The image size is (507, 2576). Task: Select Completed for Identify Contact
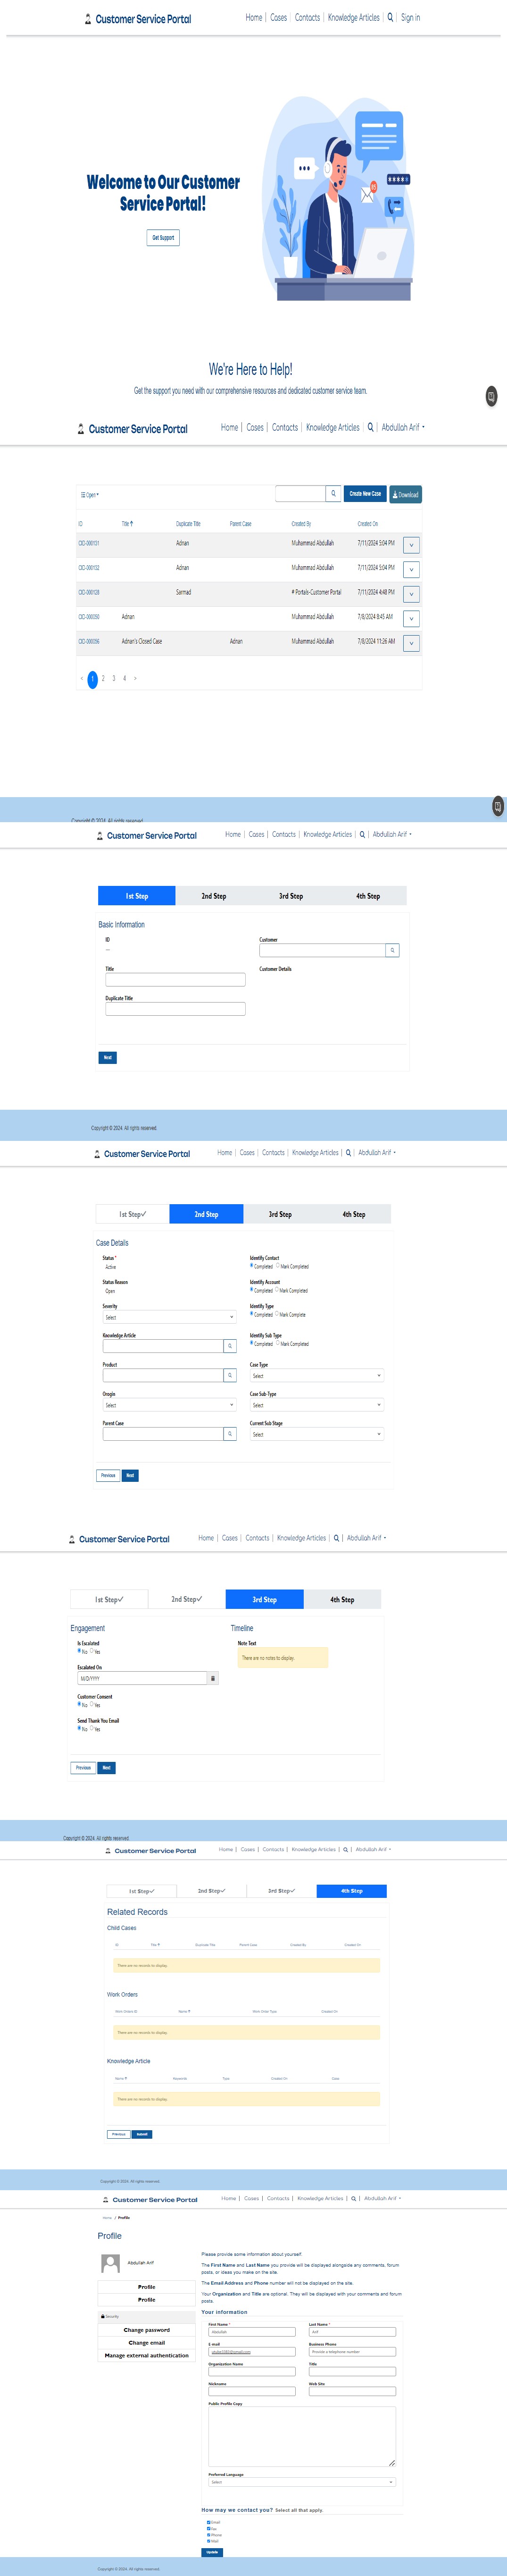(251, 1266)
